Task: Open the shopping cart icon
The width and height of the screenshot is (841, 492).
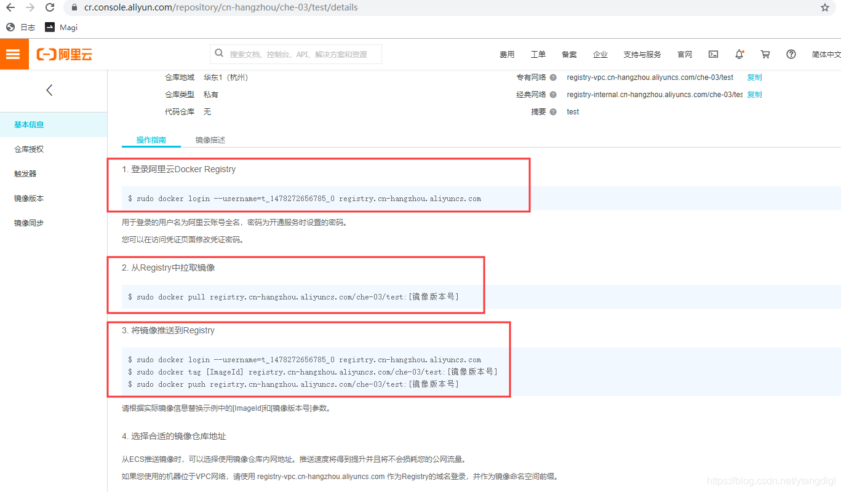Action: point(765,54)
